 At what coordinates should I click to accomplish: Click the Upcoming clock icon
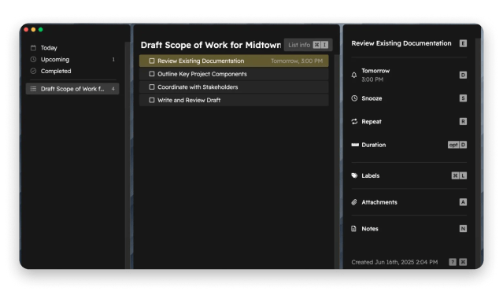tap(33, 59)
